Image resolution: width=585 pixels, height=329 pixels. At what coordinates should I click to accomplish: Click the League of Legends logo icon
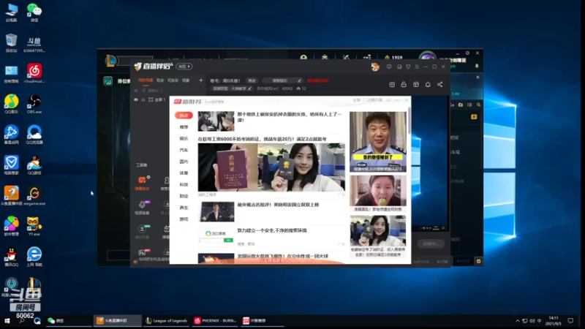[x=111, y=61]
